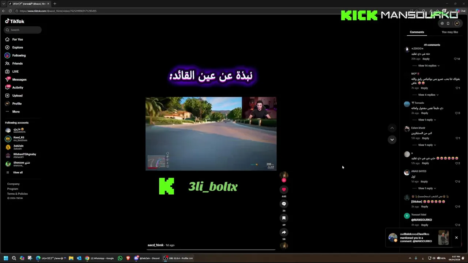Open video comments via speech bubble
This screenshot has width=468, height=263.
point(284,204)
